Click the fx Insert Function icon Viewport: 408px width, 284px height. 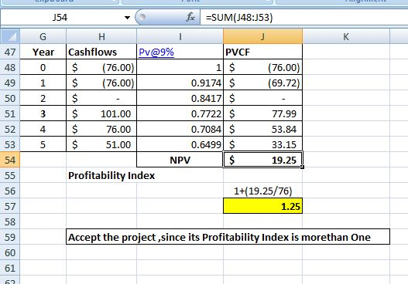(x=190, y=18)
